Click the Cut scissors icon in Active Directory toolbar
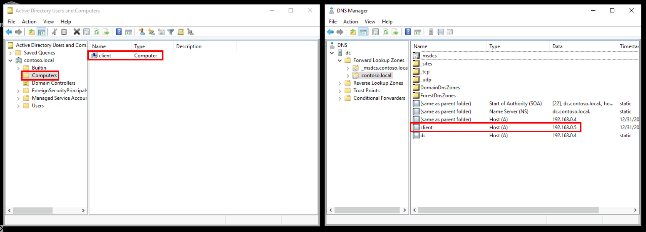The width and height of the screenshot is (646, 232). point(54,32)
